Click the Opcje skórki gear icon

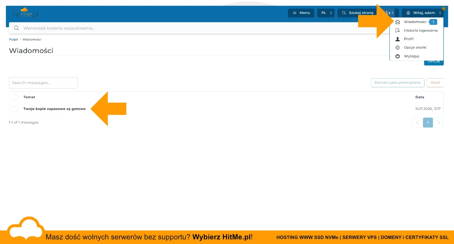pos(397,47)
